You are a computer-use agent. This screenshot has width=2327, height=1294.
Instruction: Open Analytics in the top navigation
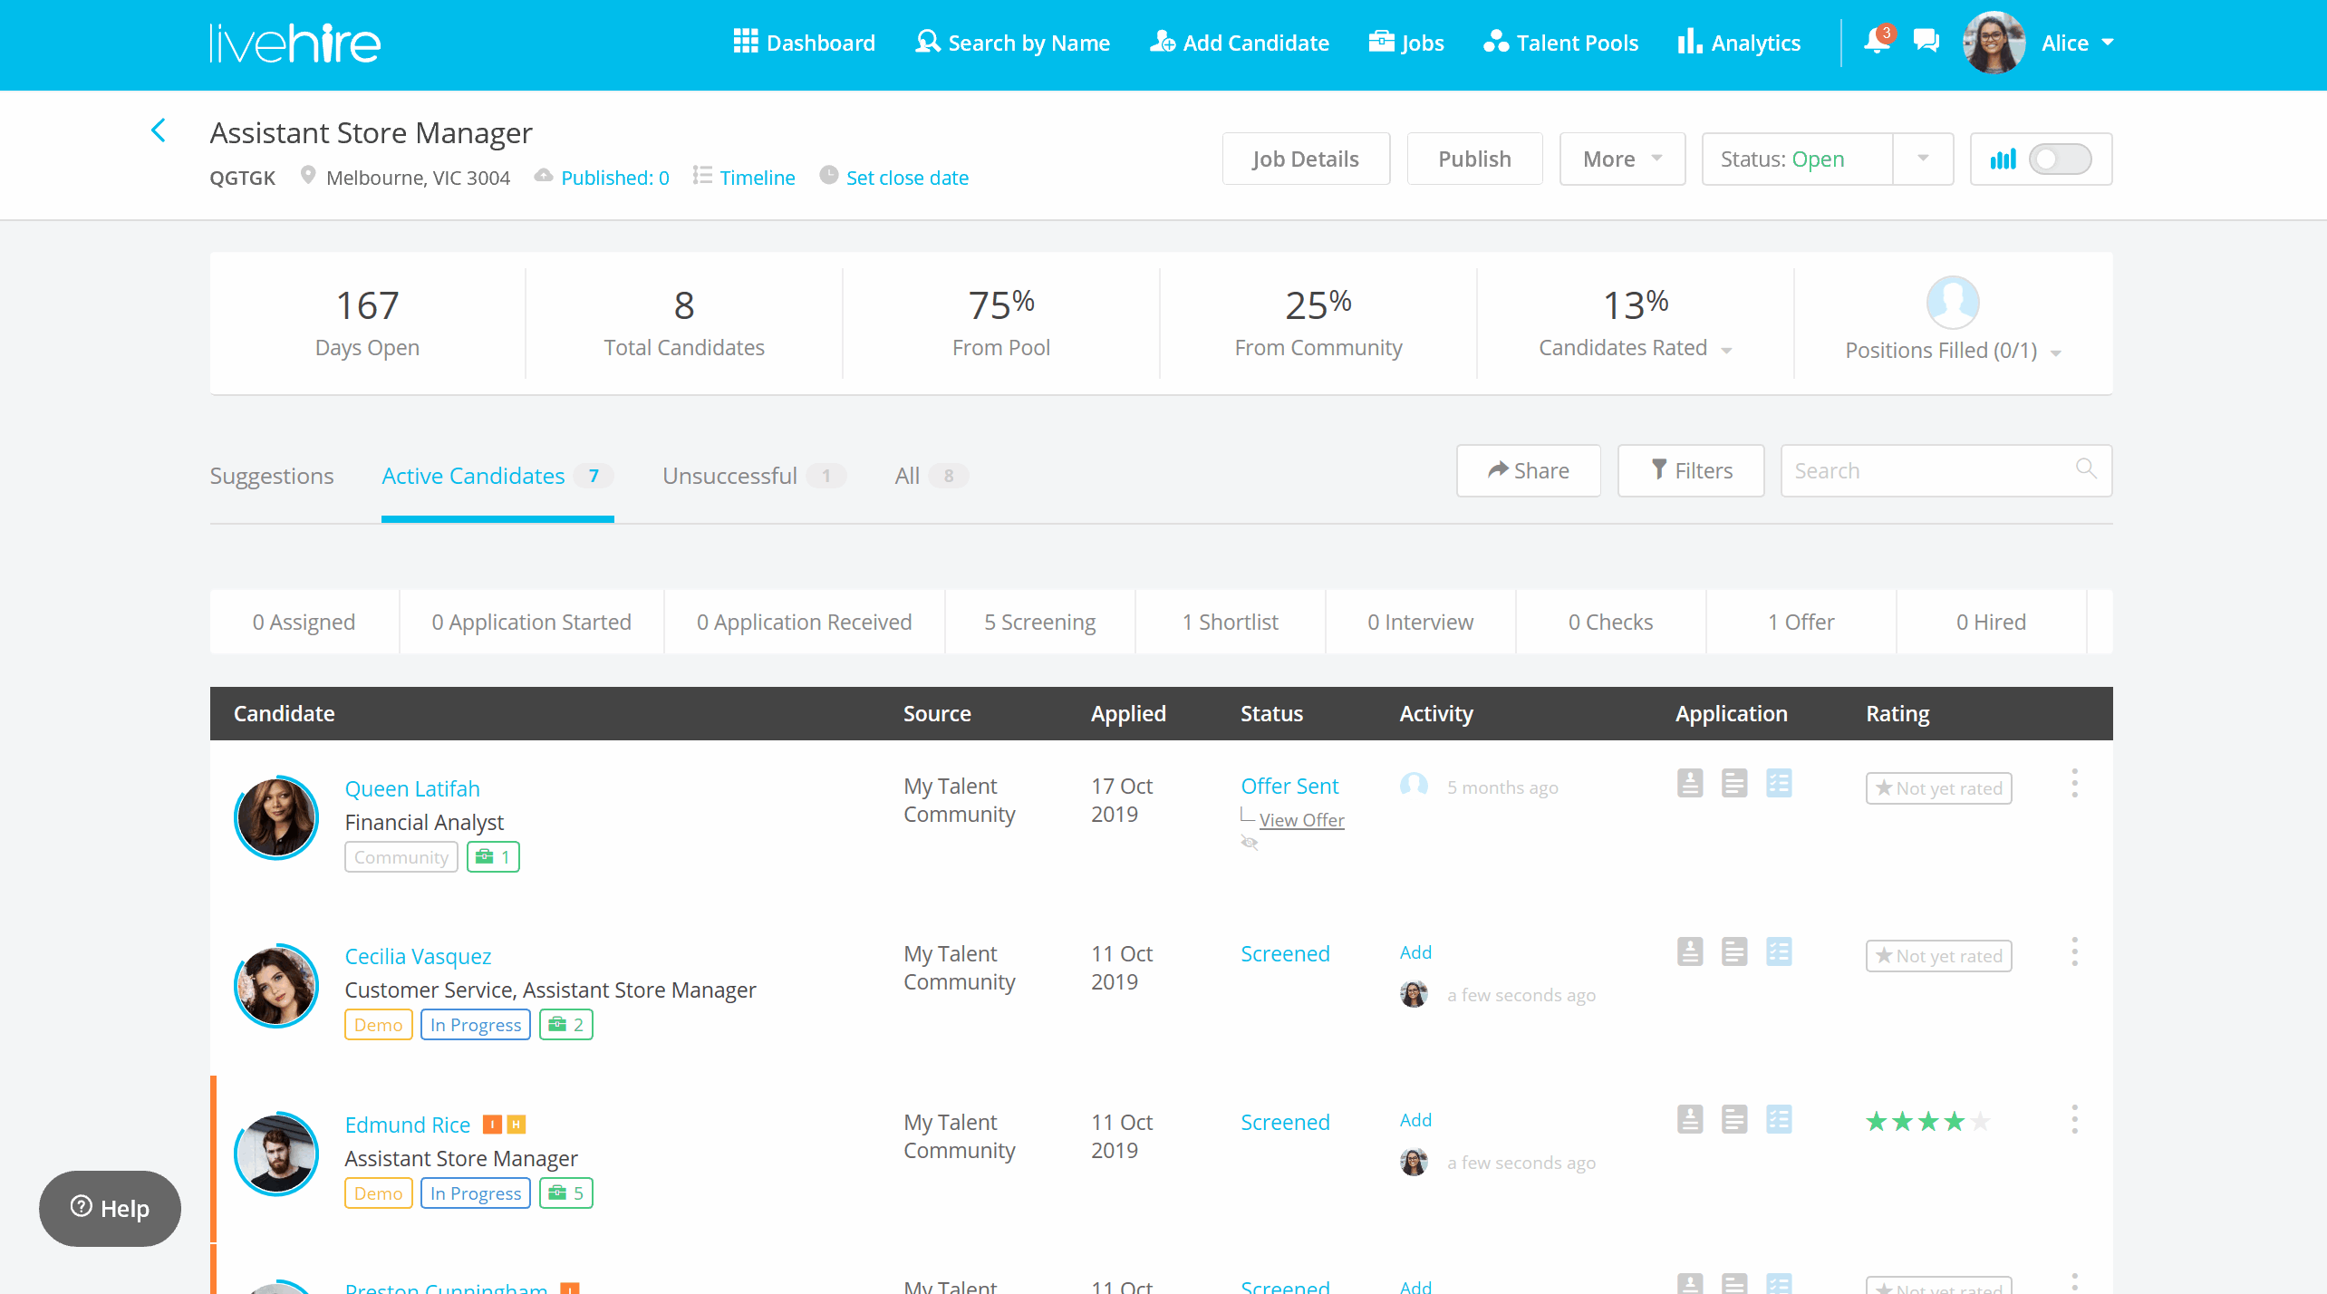click(1739, 43)
